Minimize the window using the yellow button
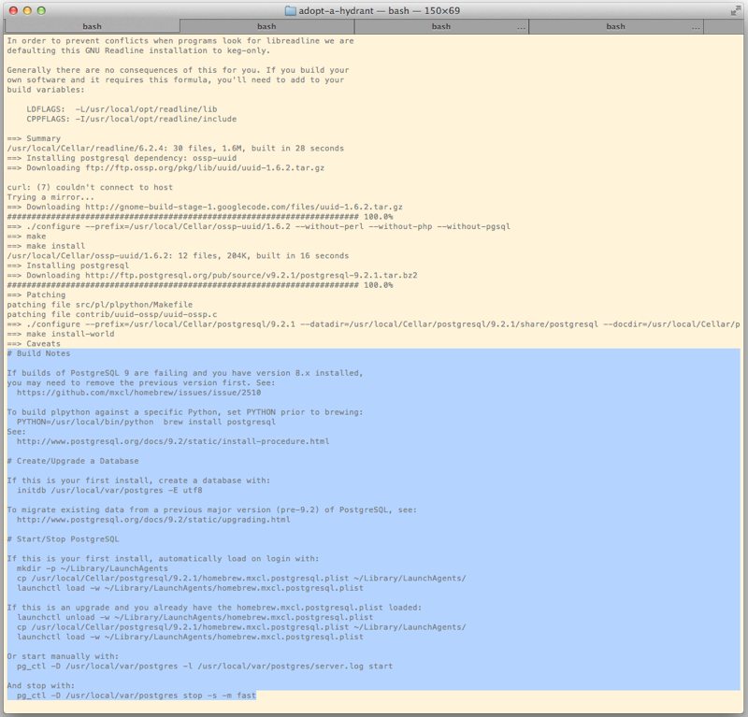 click(x=28, y=10)
